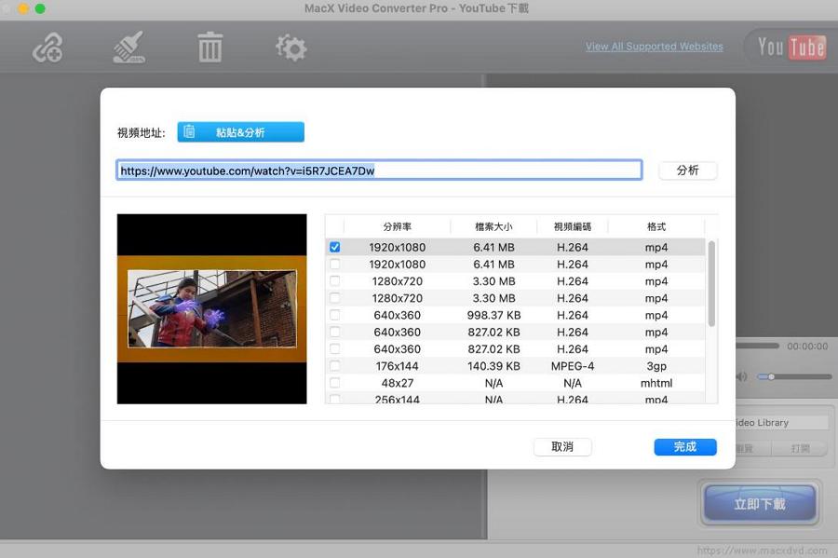The image size is (838, 558).
Task: Check the 640x360 998.37 KB row checkbox
Action: pos(334,315)
